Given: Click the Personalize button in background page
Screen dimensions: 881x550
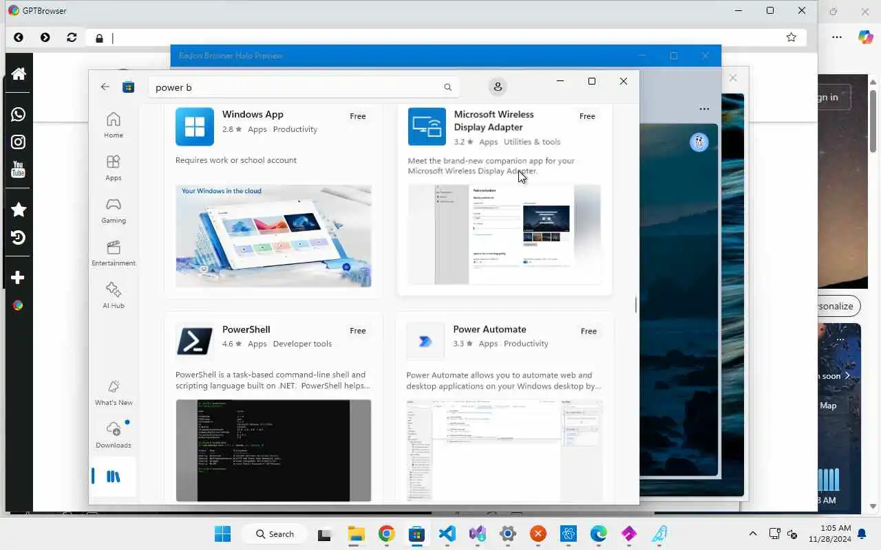Looking at the screenshot, I should (x=839, y=306).
